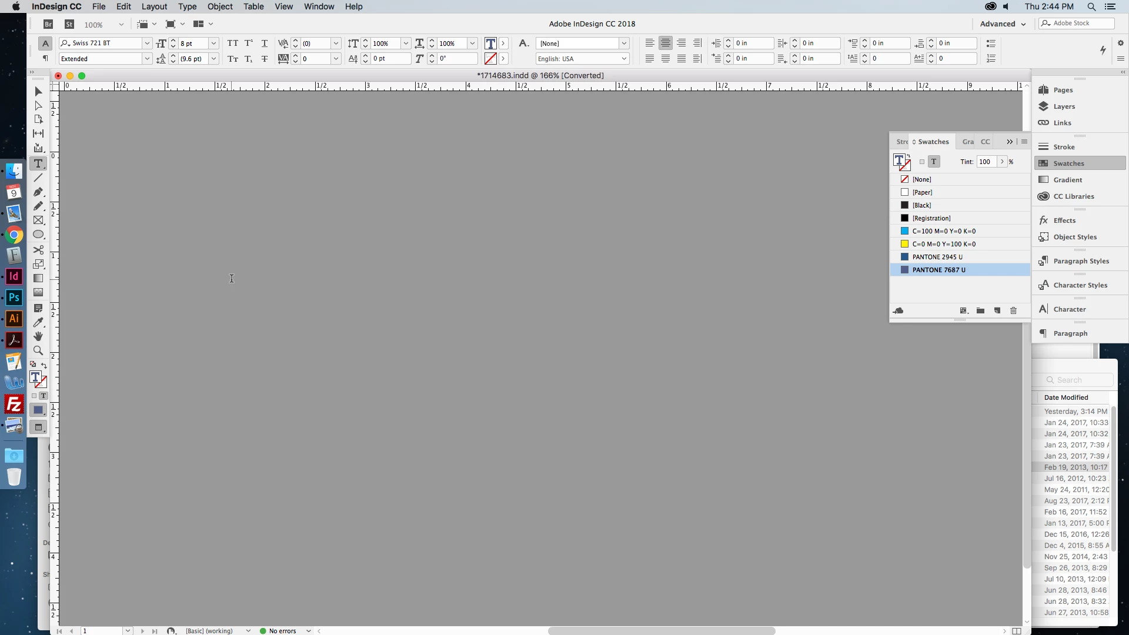Create new color group folder icon

click(x=980, y=310)
